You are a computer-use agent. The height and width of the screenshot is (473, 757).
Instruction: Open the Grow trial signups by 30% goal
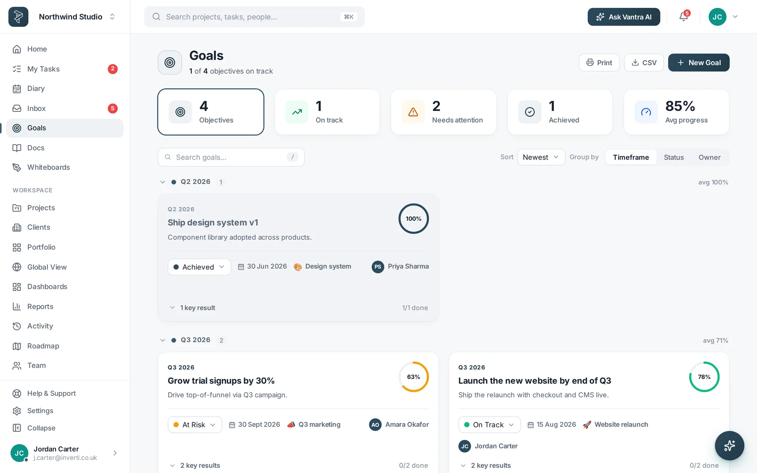(x=221, y=381)
